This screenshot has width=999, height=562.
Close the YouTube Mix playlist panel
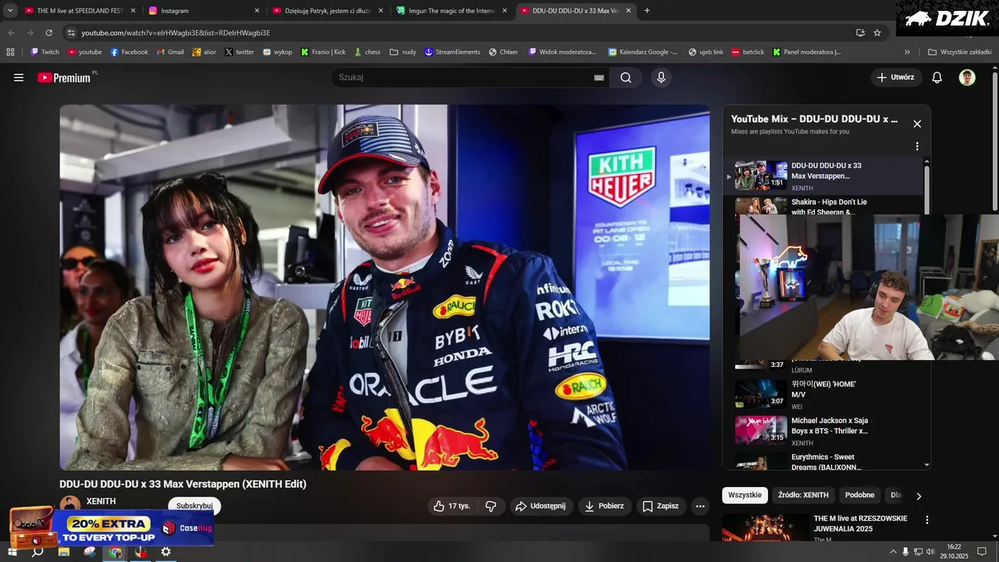coord(917,123)
